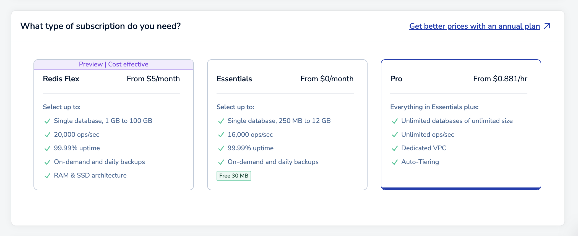
Task: Click the 'Free 30 MB' badge
Action: click(x=234, y=176)
